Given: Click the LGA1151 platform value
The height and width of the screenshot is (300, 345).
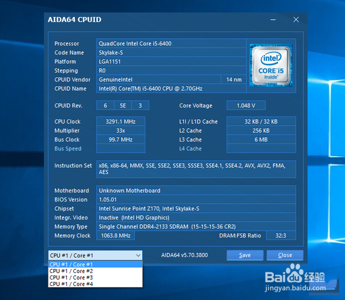Looking at the screenshot, I should (x=171, y=62).
